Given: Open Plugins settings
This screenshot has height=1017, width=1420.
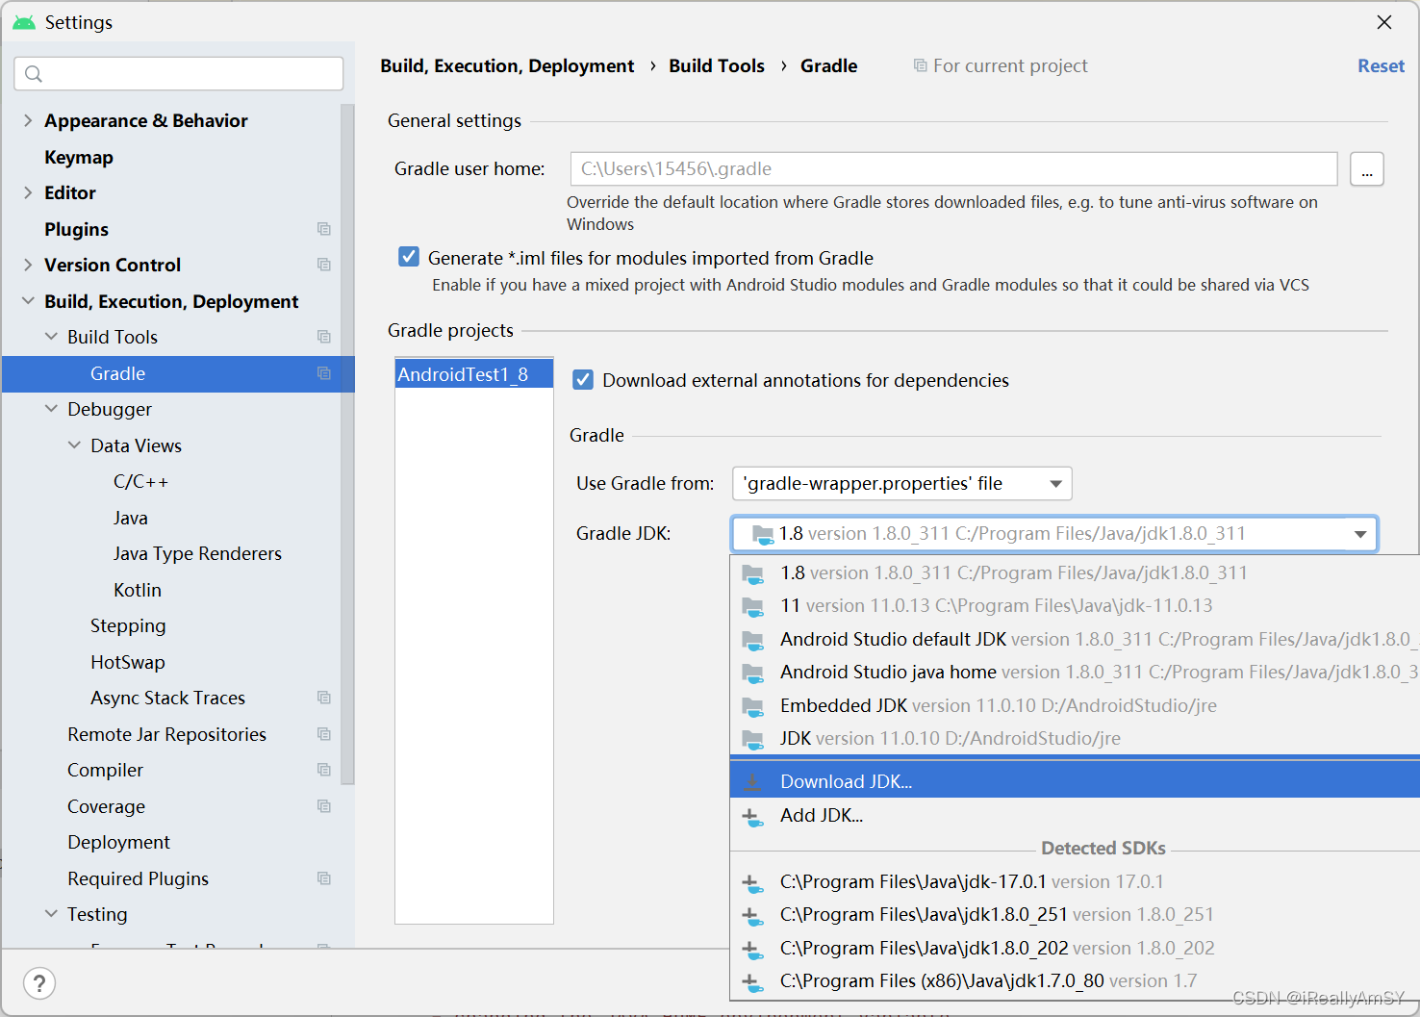Looking at the screenshot, I should 76,229.
